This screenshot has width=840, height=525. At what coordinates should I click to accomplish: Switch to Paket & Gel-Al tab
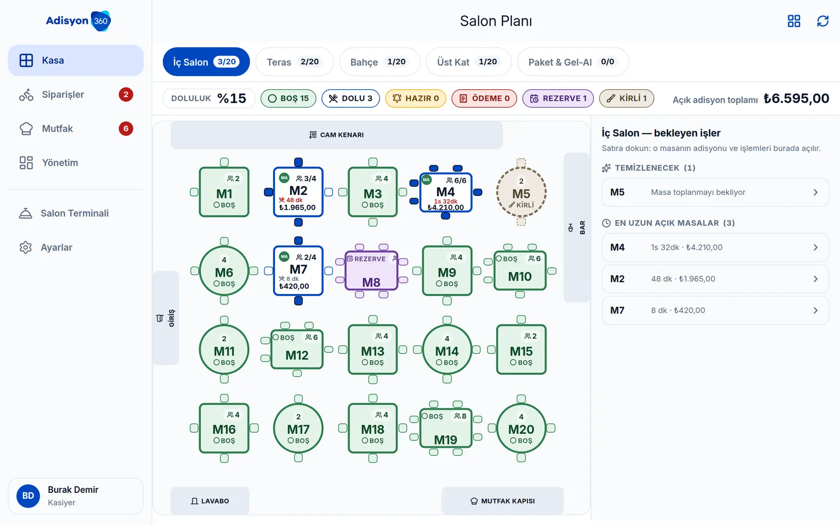[x=573, y=62]
